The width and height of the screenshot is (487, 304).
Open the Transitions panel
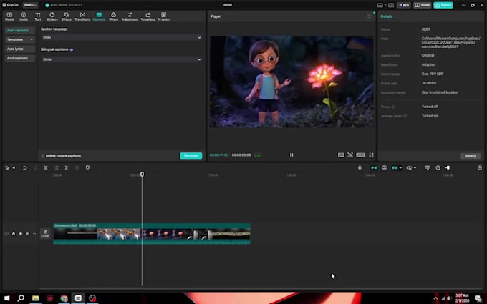point(82,16)
